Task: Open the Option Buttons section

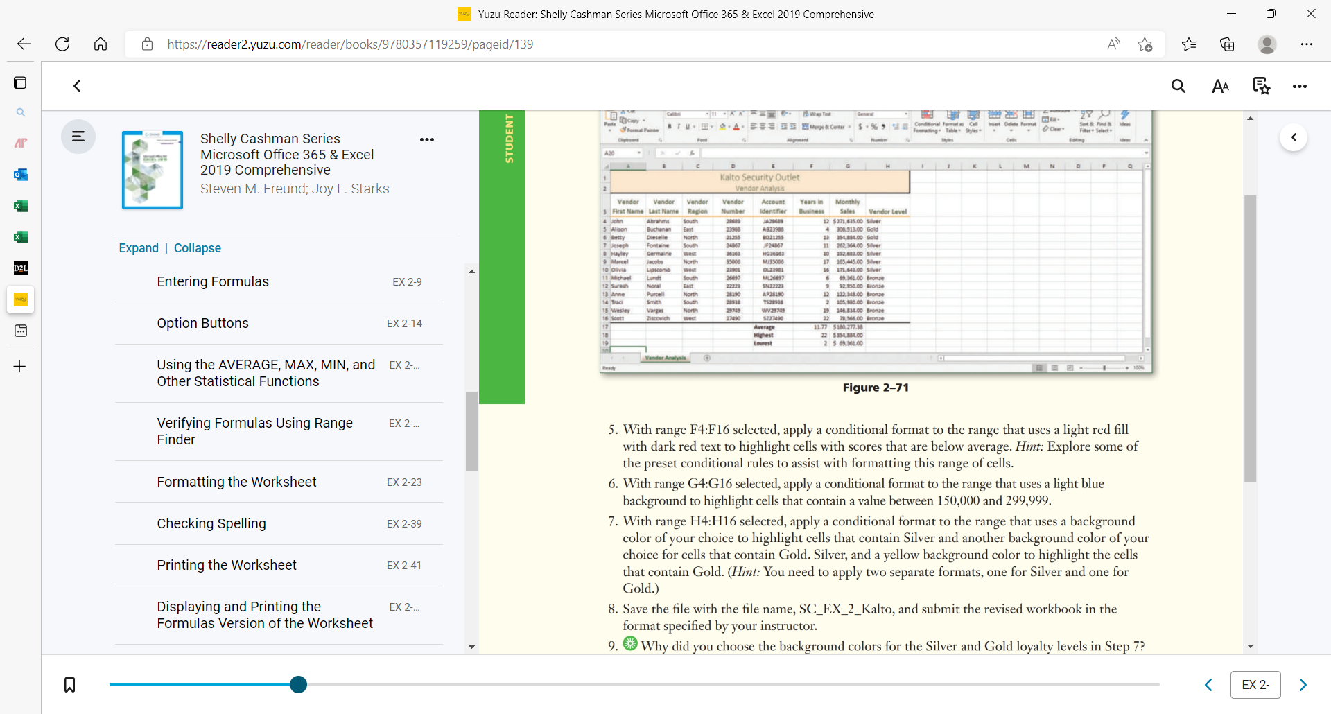Action: (279, 323)
